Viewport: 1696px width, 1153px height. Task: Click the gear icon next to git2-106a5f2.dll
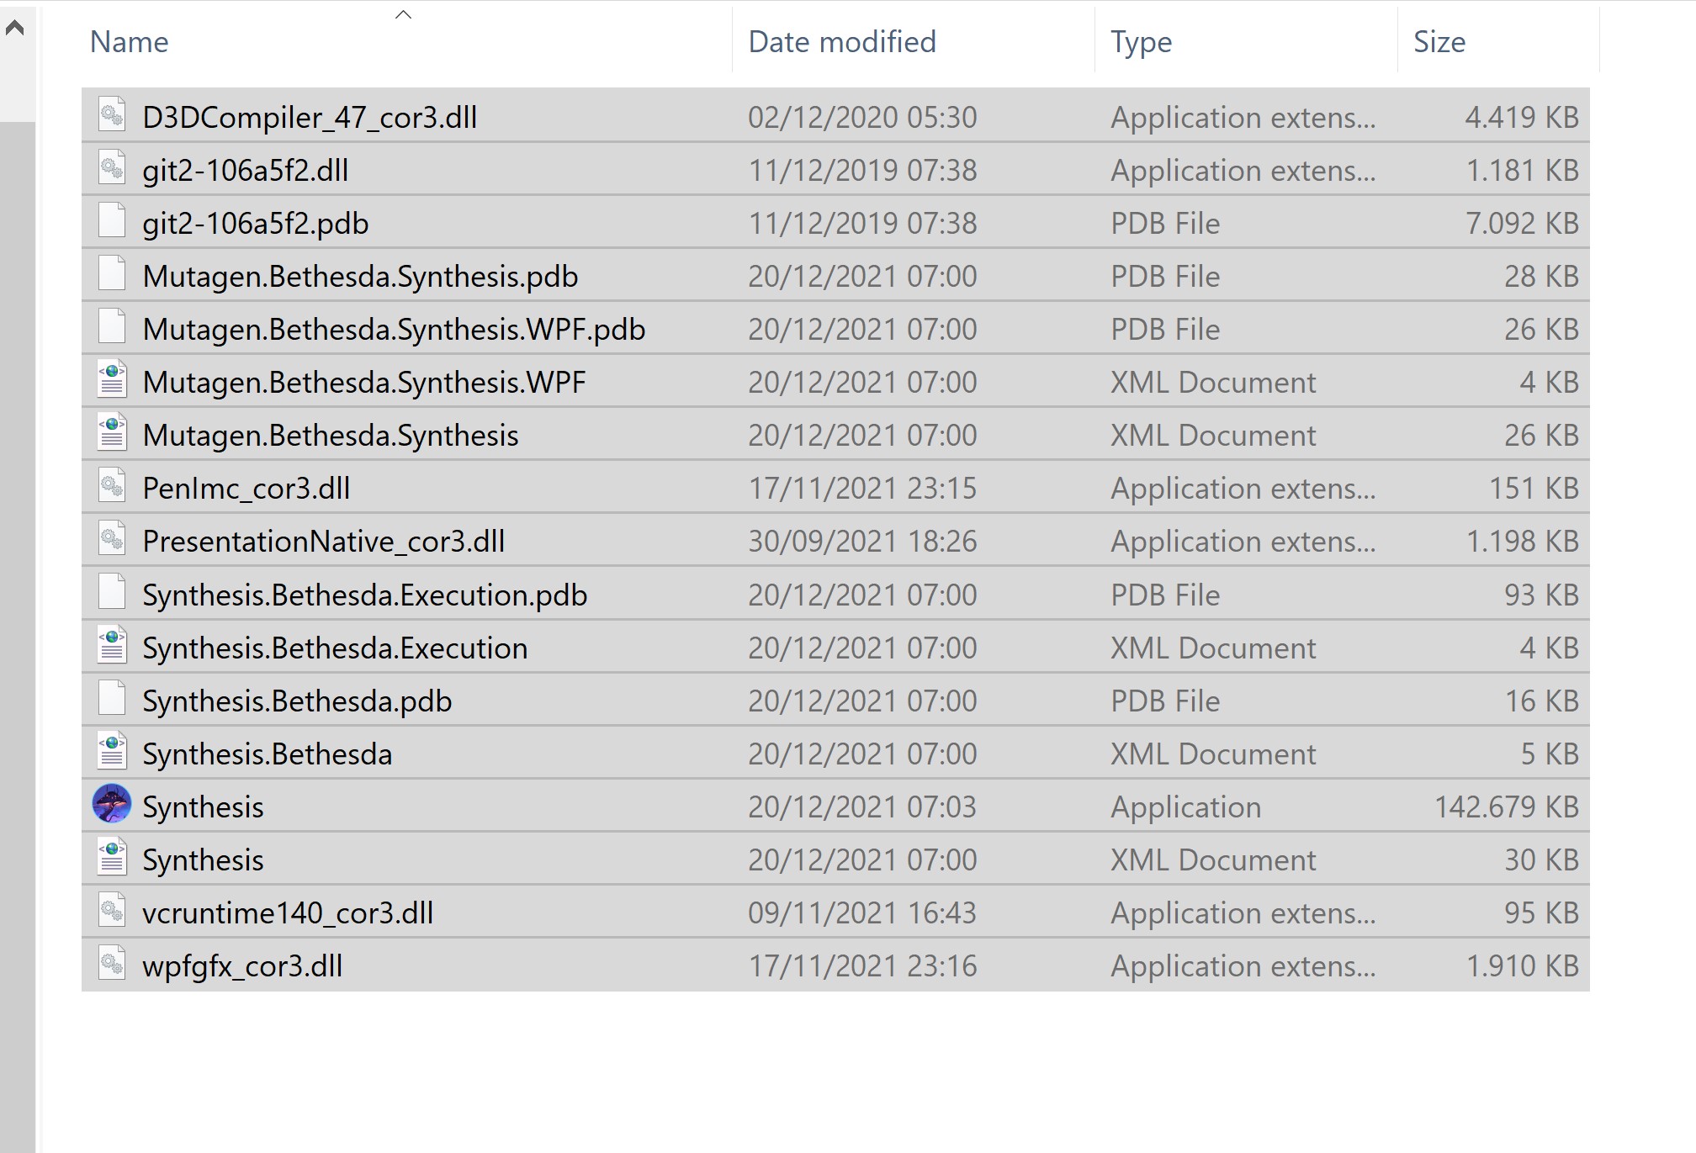(x=110, y=169)
